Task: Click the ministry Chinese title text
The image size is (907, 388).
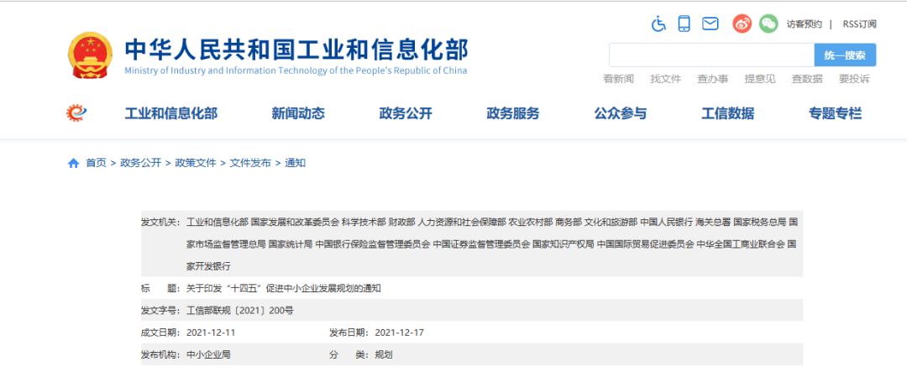Action: click(296, 51)
